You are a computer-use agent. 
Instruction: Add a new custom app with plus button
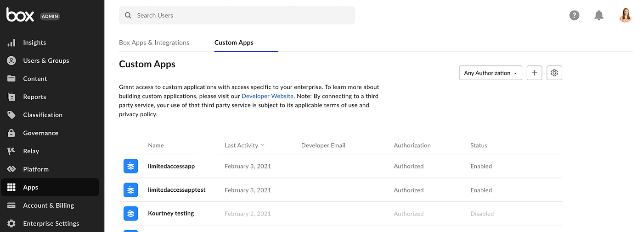coord(534,73)
